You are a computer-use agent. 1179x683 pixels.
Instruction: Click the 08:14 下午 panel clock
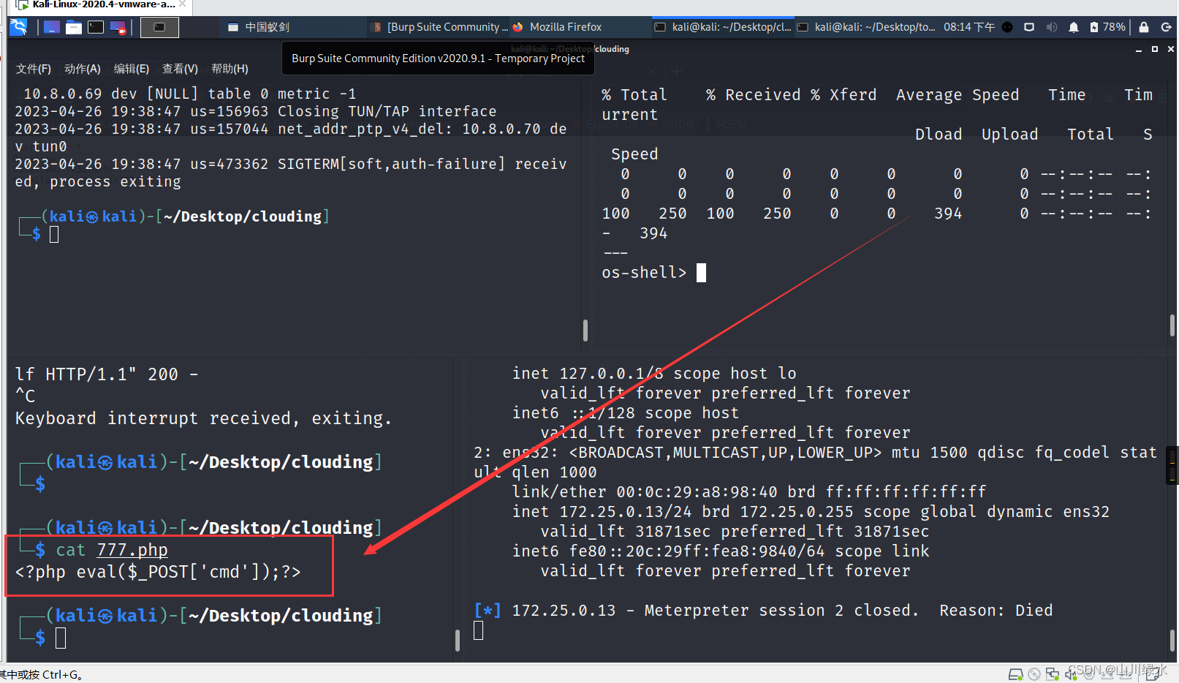pyautogui.click(x=969, y=27)
